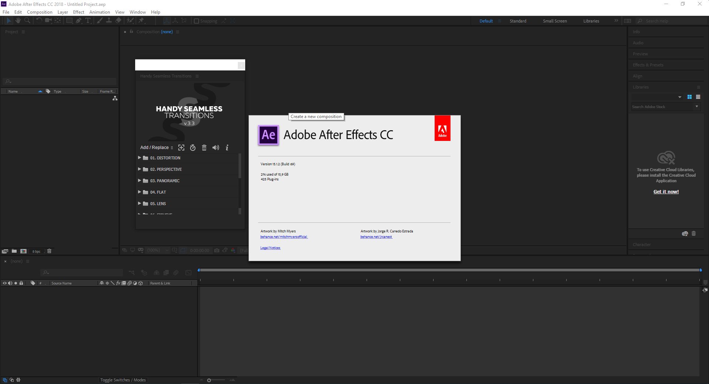Image resolution: width=709 pixels, height=384 pixels.
Task: Toggle the lock column in timeline
Action: (x=21, y=283)
